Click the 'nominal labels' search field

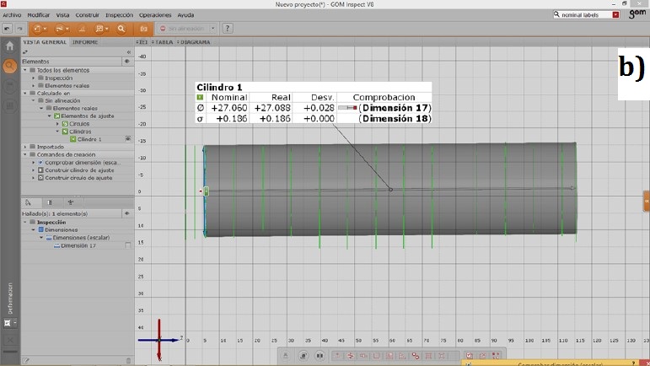pos(582,15)
